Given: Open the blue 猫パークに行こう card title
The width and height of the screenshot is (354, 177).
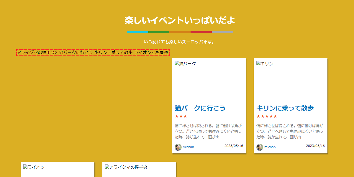Looking at the screenshot, I should click(x=200, y=108).
